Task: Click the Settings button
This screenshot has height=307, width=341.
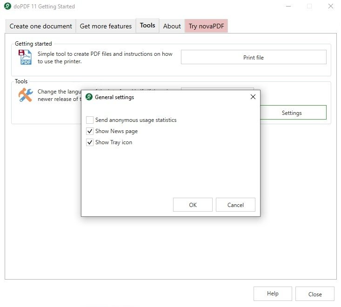Action: (293, 113)
